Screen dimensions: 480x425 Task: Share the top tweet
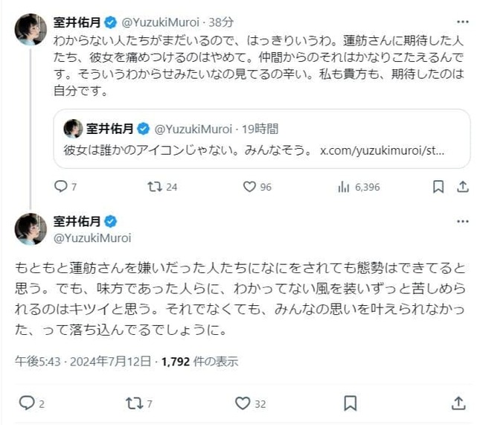tap(461, 186)
